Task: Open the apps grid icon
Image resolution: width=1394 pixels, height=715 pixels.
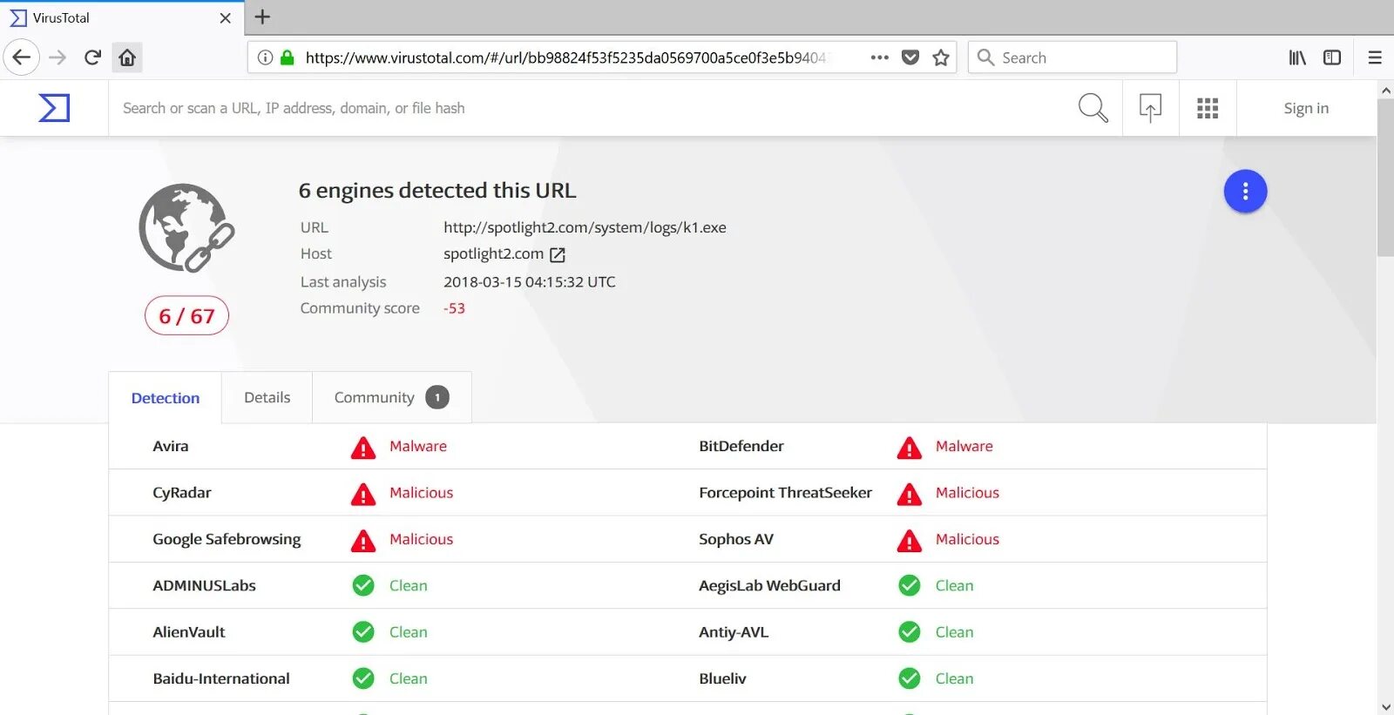Action: 1208,108
